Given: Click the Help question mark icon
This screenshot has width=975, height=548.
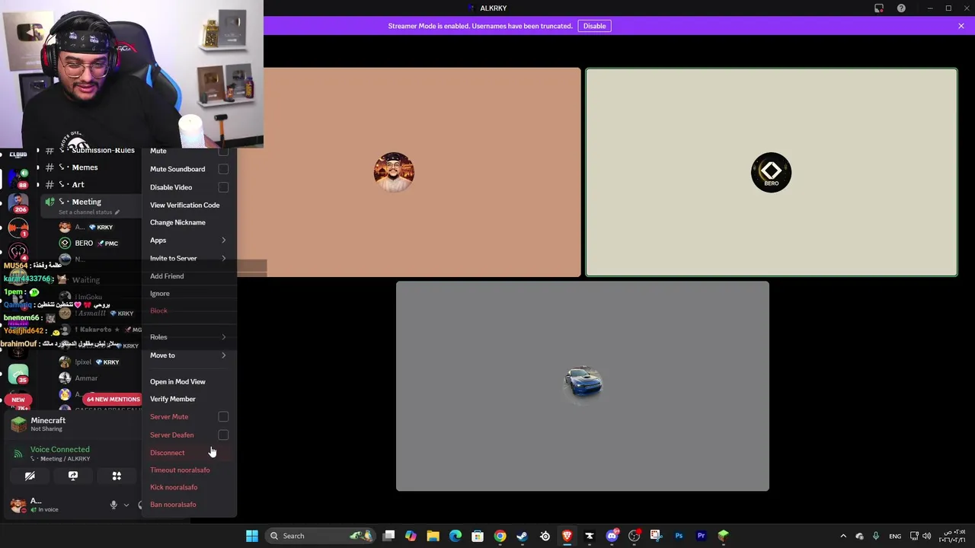Looking at the screenshot, I should pos(901,8).
